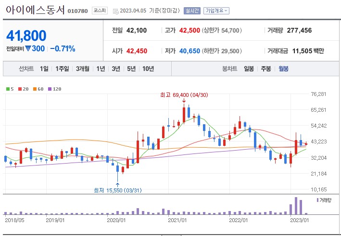Click the 하한가 29,500 text
This screenshot has height=236, width=341.
[222, 51]
